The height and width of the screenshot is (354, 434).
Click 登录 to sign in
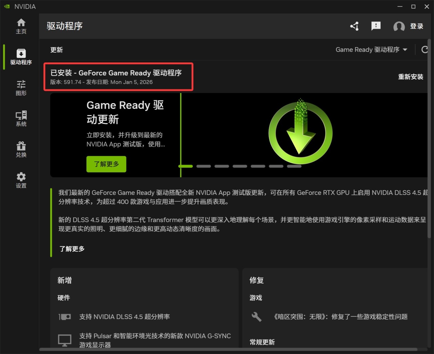[x=417, y=26]
